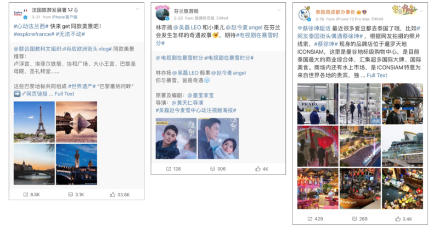Open the #explorefrance# hashtag
The width and height of the screenshot is (439, 226).
pyautogui.click(x=34, y=34)
